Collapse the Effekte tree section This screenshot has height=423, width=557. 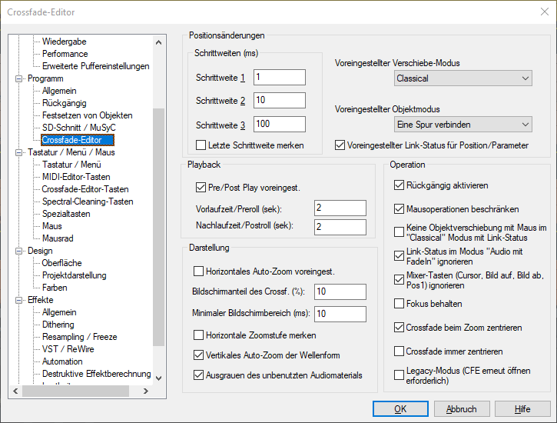pos(19,300)
